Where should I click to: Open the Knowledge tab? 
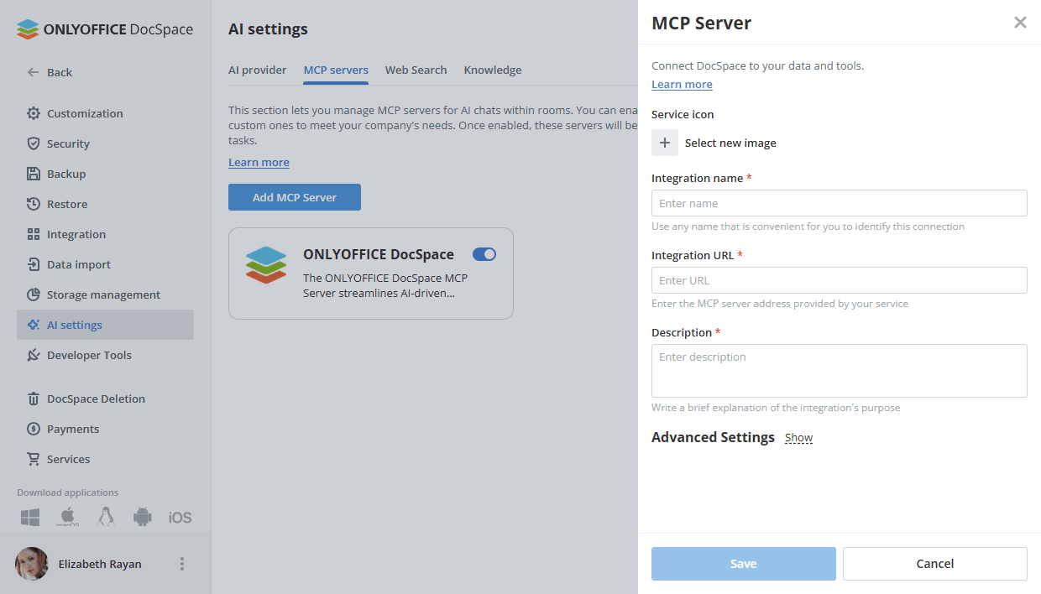click(493, 70)
